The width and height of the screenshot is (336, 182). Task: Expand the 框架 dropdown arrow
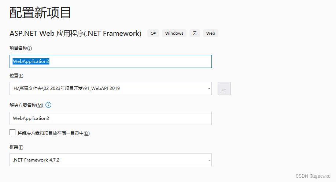click(209, 160)
